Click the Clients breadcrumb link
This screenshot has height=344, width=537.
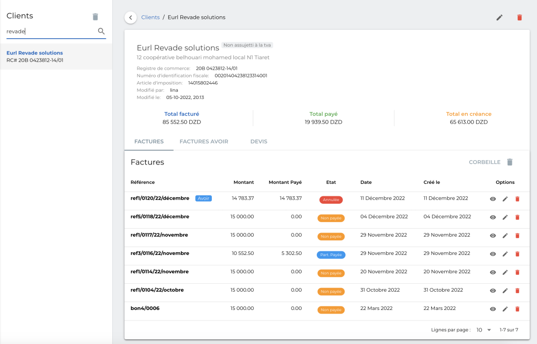click(150, 17)
